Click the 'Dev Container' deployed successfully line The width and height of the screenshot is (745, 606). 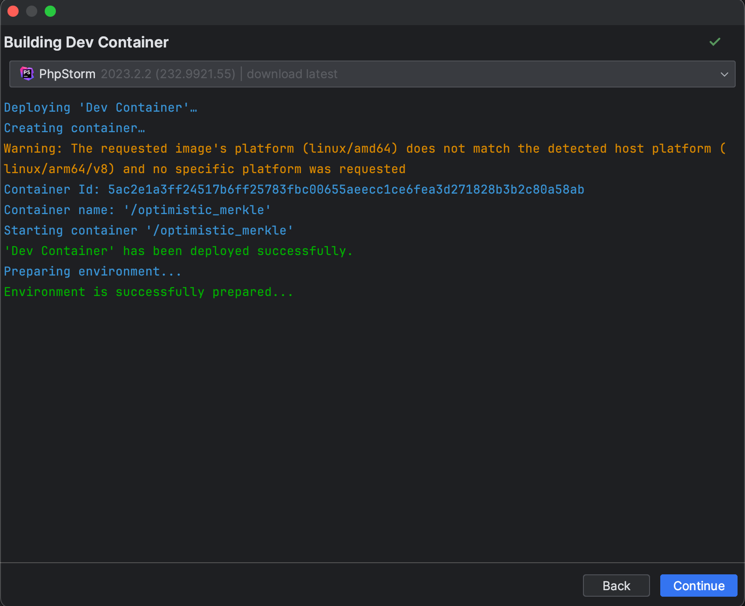tap(178, 251)
